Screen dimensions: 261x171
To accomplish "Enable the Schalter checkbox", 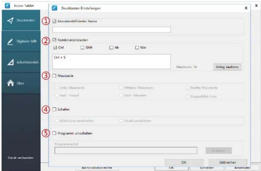I will coord(54,109).
